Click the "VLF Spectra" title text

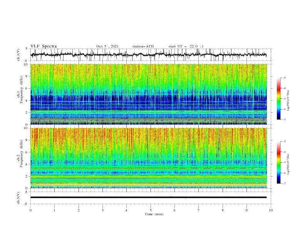[x=44, y=46]
